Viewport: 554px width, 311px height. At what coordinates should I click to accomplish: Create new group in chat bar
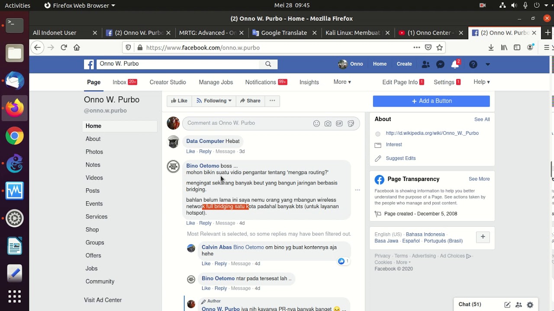click(x=519, y=305)
